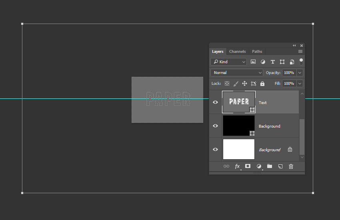Select the Text layer thumbnail
The image size is (340, 220).
tap(239, 102)
